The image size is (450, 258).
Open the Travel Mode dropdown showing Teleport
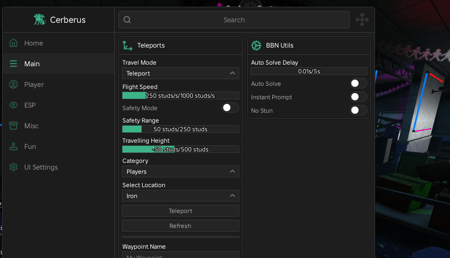[x=180, y=73]
